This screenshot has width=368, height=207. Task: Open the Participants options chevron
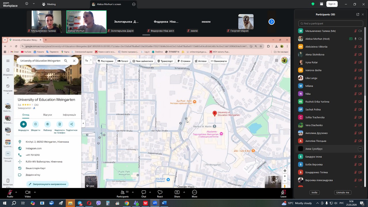(133, 192)
